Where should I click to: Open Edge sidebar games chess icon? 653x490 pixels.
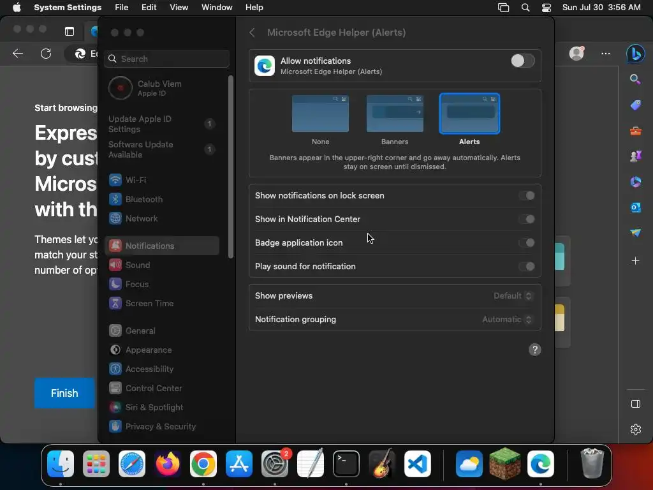tap(636, 156)
